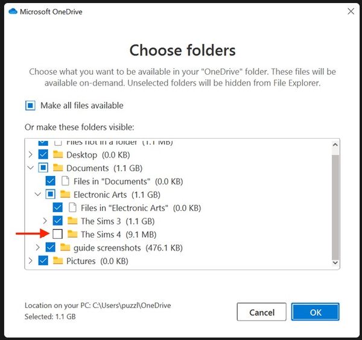Enable The Sims 4 folder checkbox
Image resolution: width=362 pixels, height=340 pixels.
58,235
